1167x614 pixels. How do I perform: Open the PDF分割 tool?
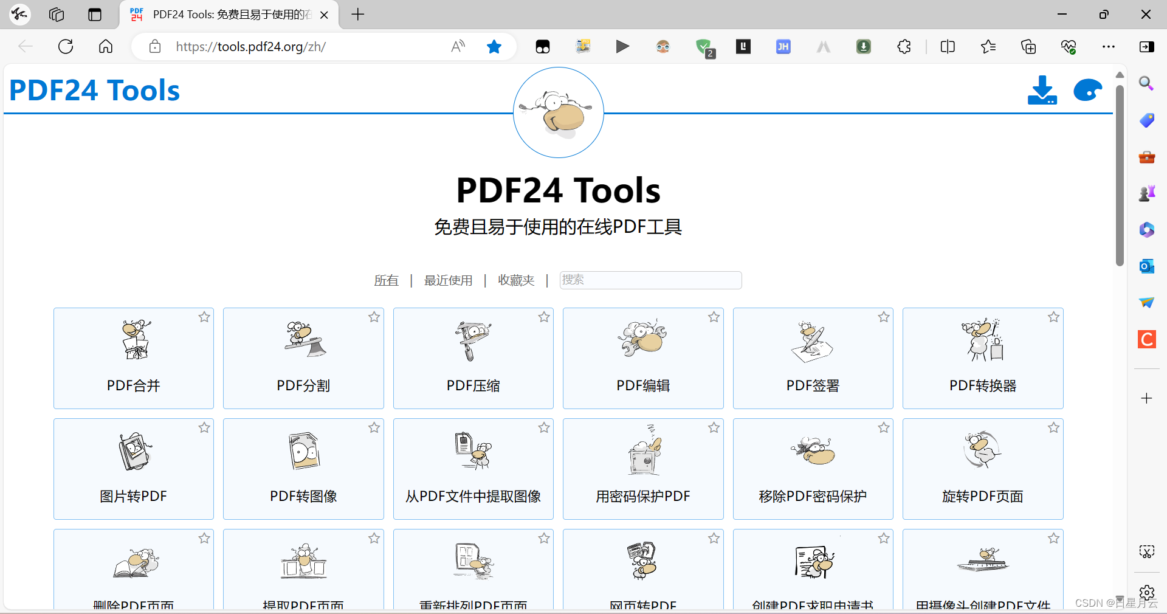[x=303, y=358]
